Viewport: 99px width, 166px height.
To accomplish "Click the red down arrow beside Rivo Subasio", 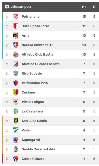I will 7,74.
